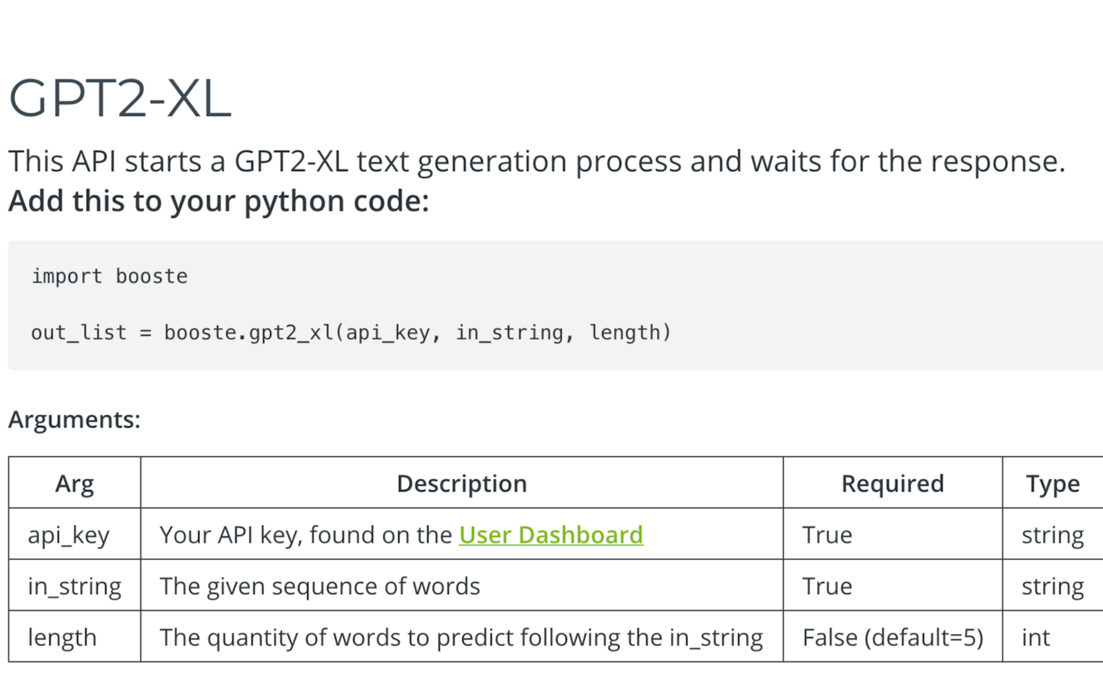Click the 'False (default=5)' cell

[892, 637]
